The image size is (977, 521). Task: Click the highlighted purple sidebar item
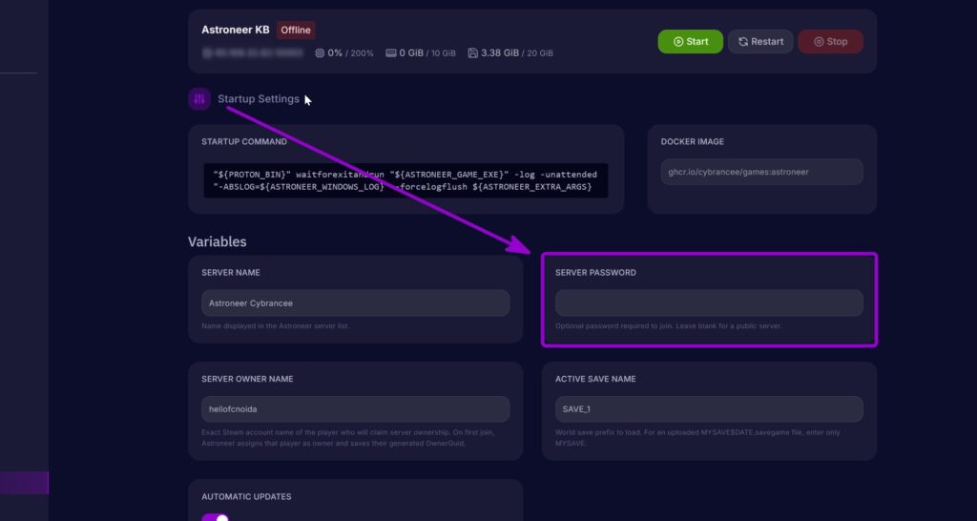(x=24, y=483)
